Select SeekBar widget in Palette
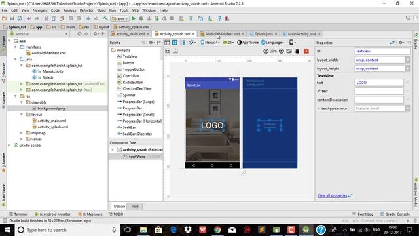This screenshot has height=236, width=419. click(126, 127)
